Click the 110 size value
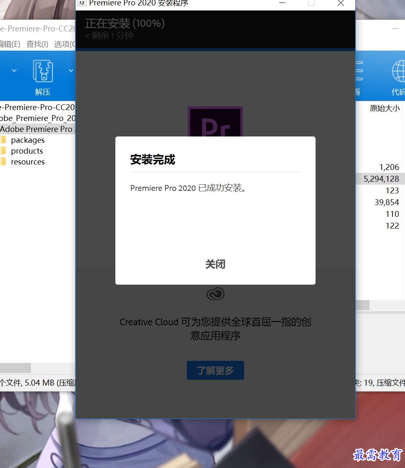 pyautogui.click(x=392, y=214)
